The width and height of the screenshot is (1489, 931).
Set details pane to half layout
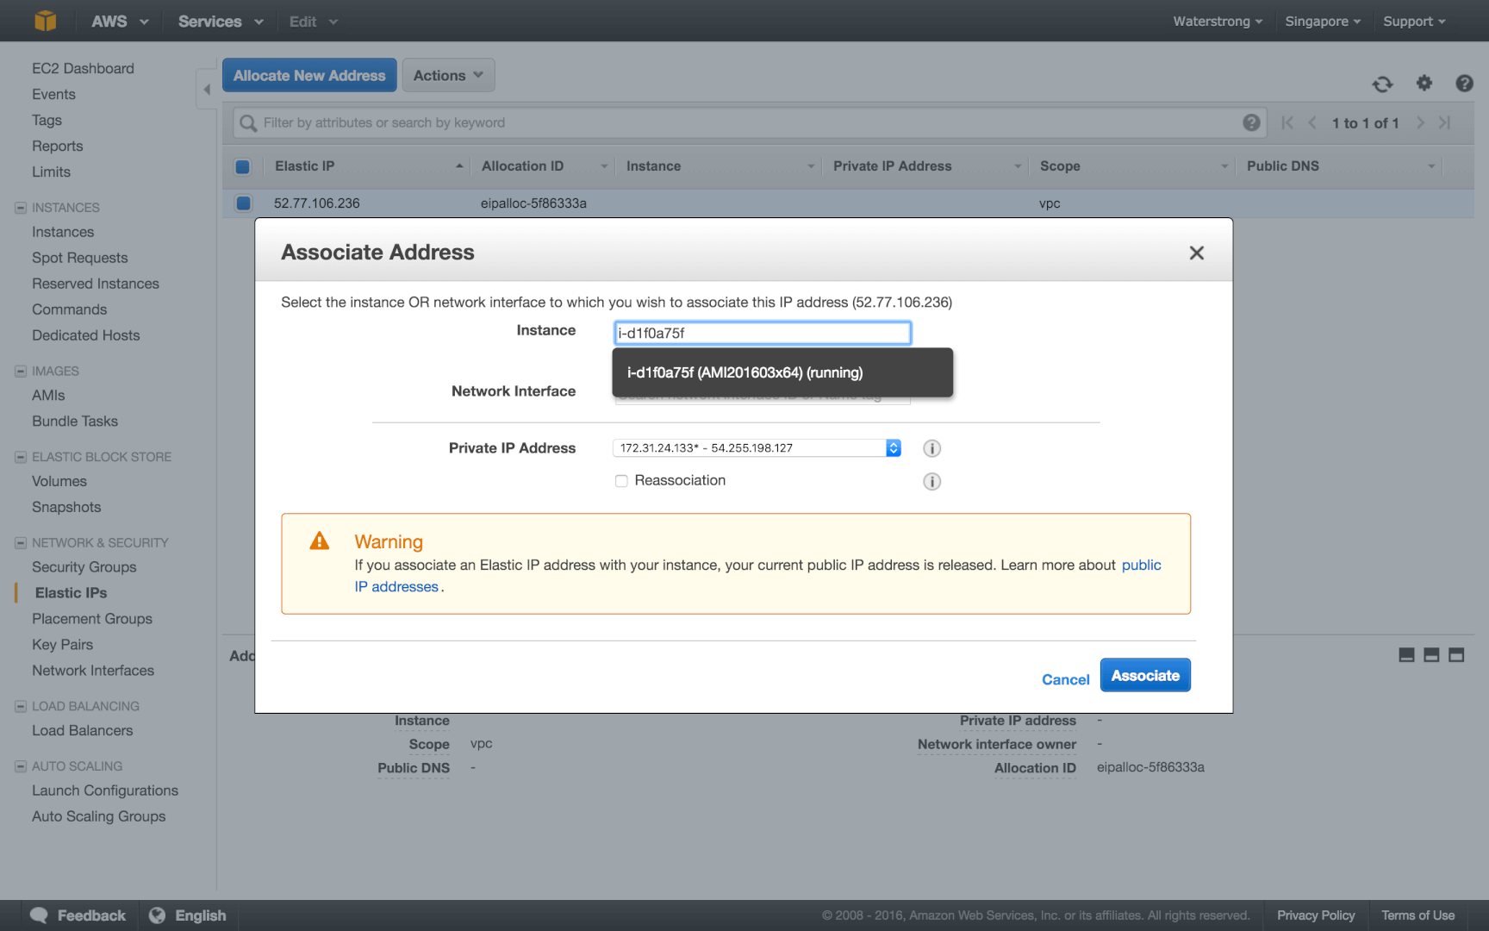coord(1431,655)
